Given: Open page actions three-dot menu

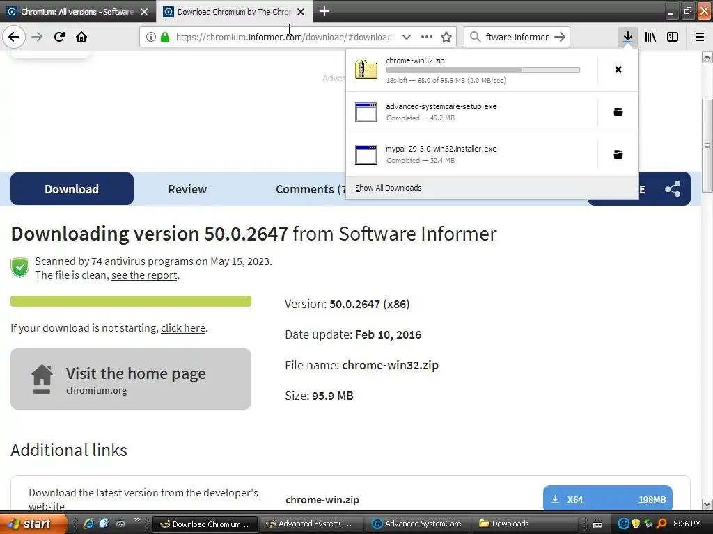Looking at the screenshot, I should pos(427,38).
